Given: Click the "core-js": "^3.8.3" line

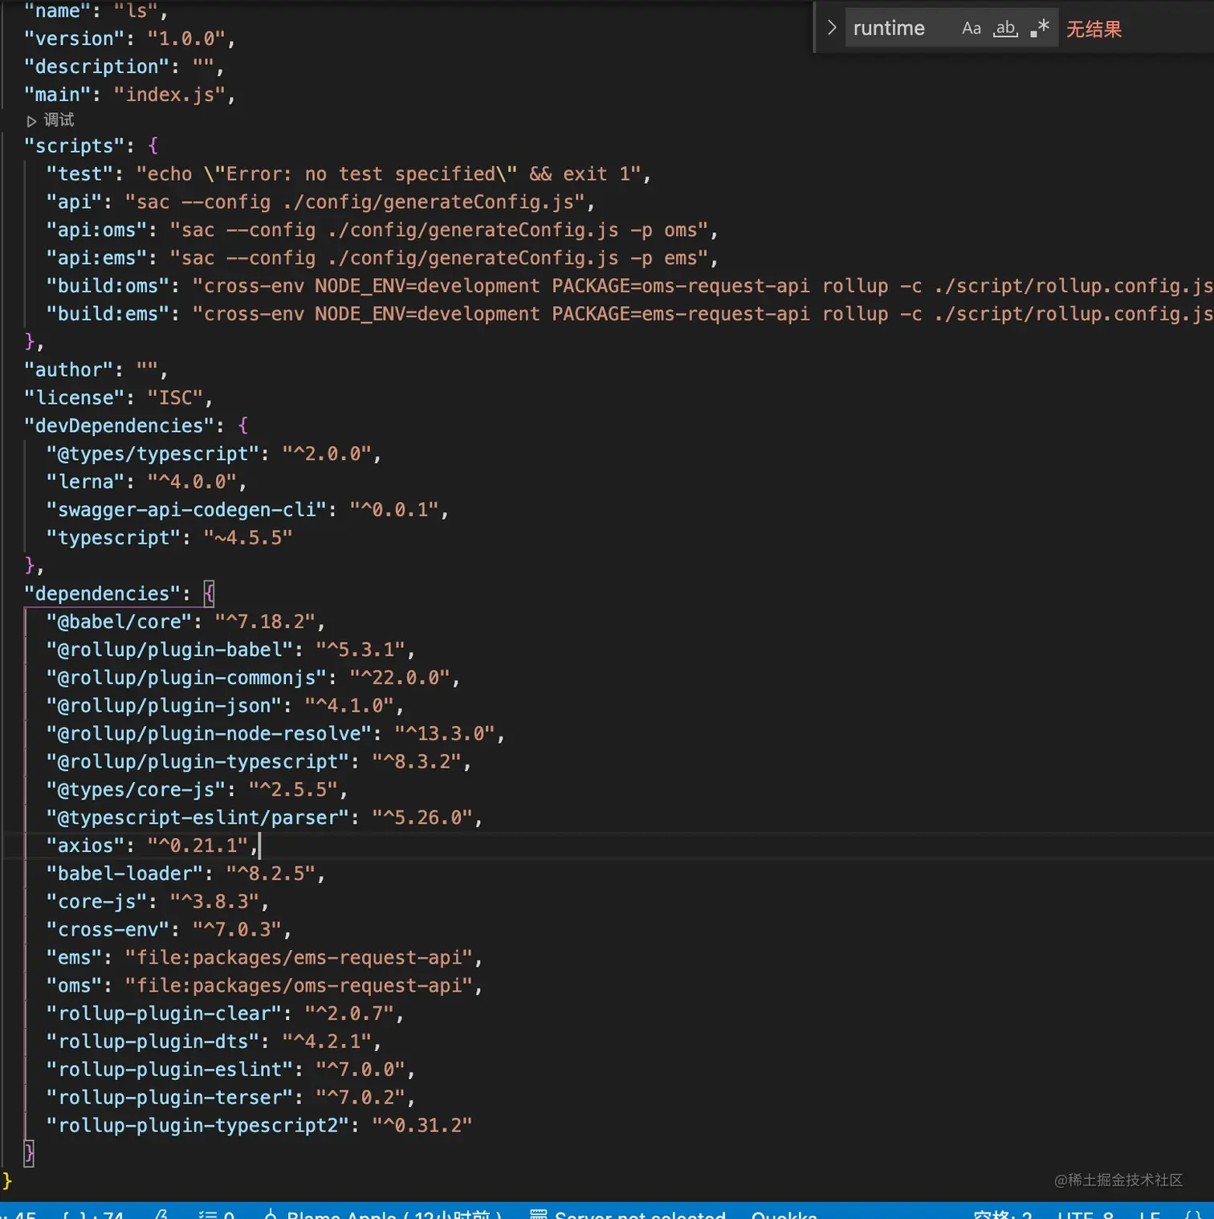Looking at the screenshot, I should click(157, 902).
